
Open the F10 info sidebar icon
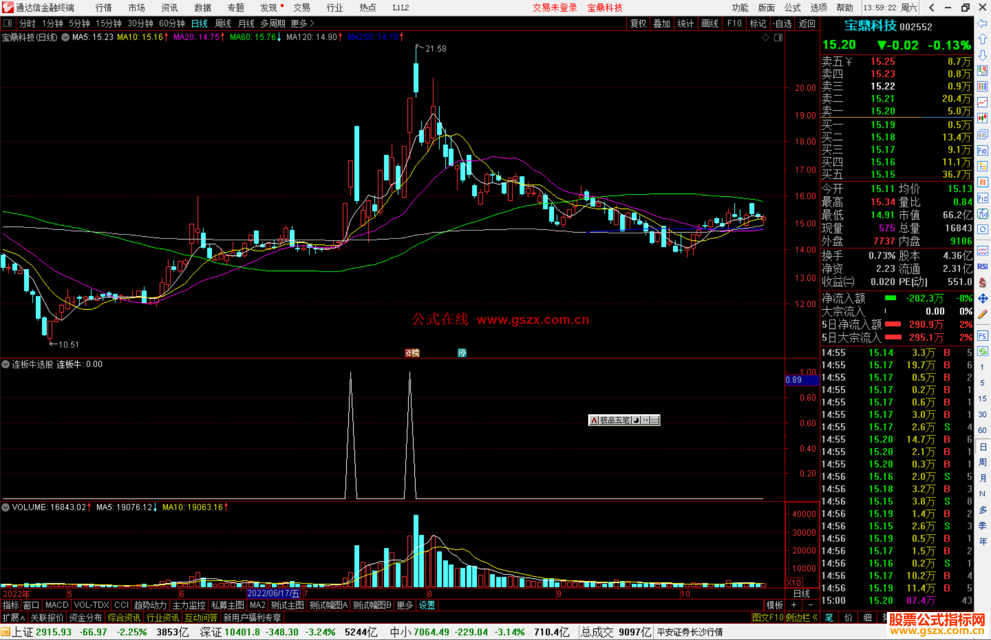[982, 150]
